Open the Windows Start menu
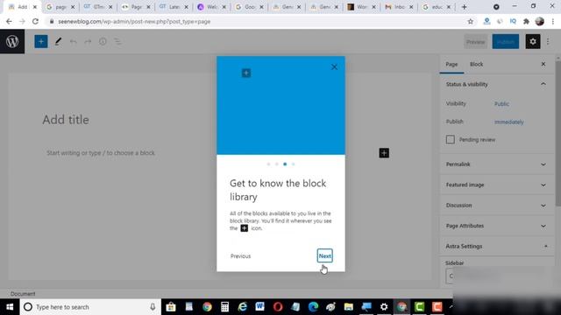 pyautogui.click(x=10, y=307)
